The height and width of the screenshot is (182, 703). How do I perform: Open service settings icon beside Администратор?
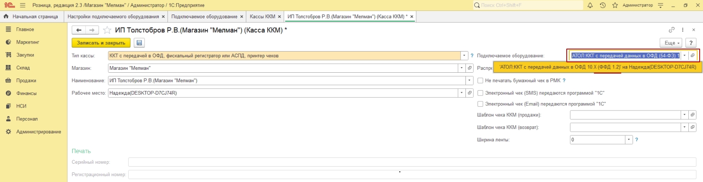click(660, 5)
